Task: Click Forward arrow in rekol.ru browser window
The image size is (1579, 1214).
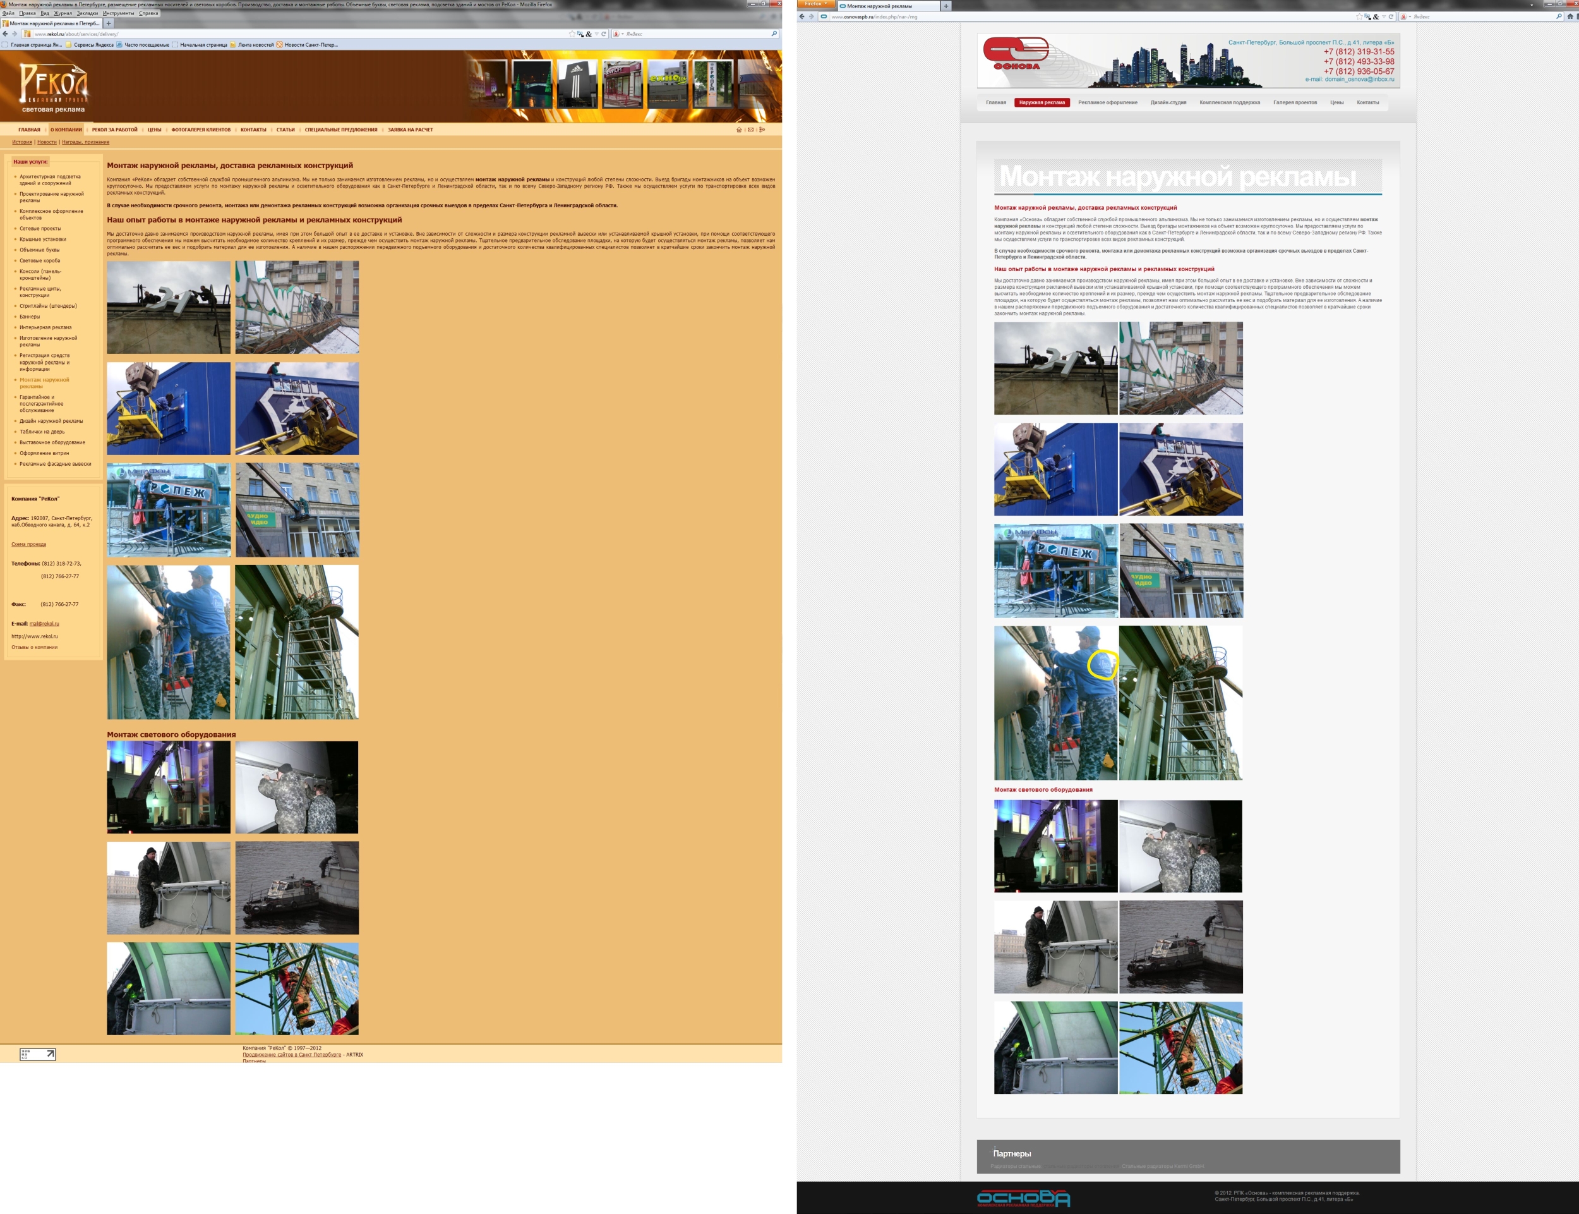Action: point(15,34)
